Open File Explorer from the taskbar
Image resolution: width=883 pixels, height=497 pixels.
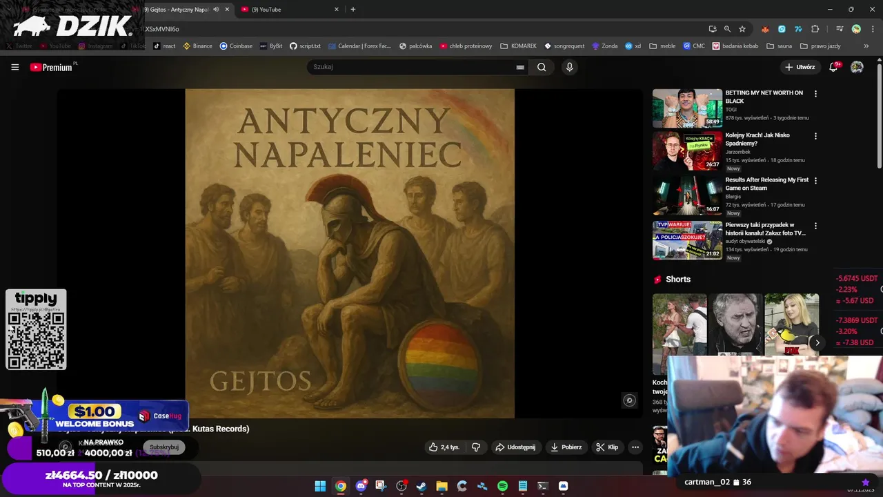[x=441, y=486]
